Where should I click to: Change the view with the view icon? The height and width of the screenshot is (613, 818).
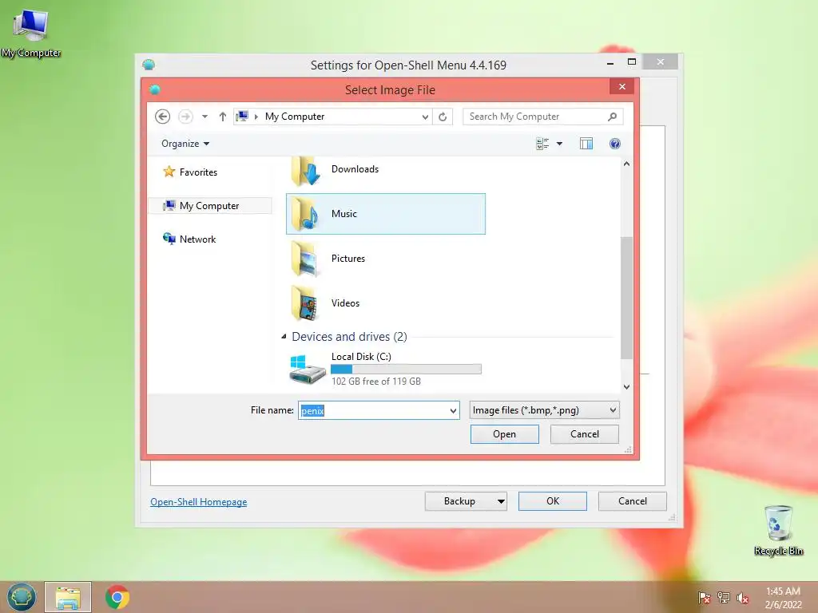point(542,144)
